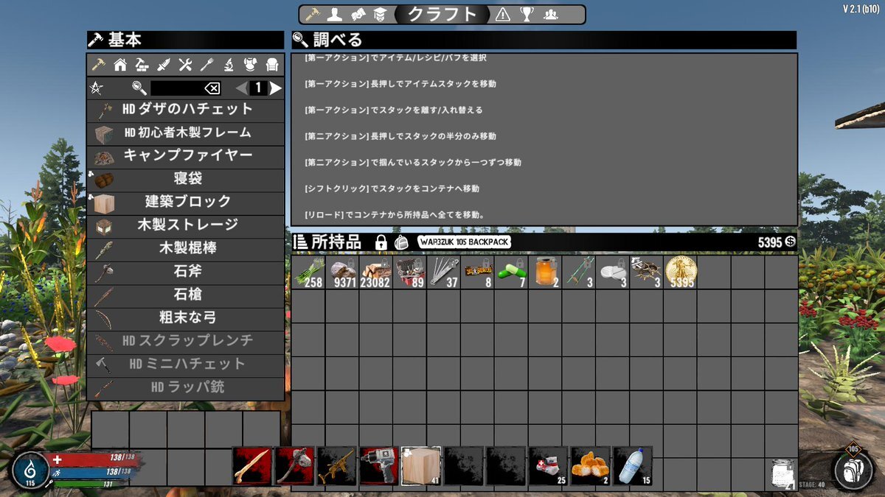Select the クラフト crafting tab

pos(442,14)
